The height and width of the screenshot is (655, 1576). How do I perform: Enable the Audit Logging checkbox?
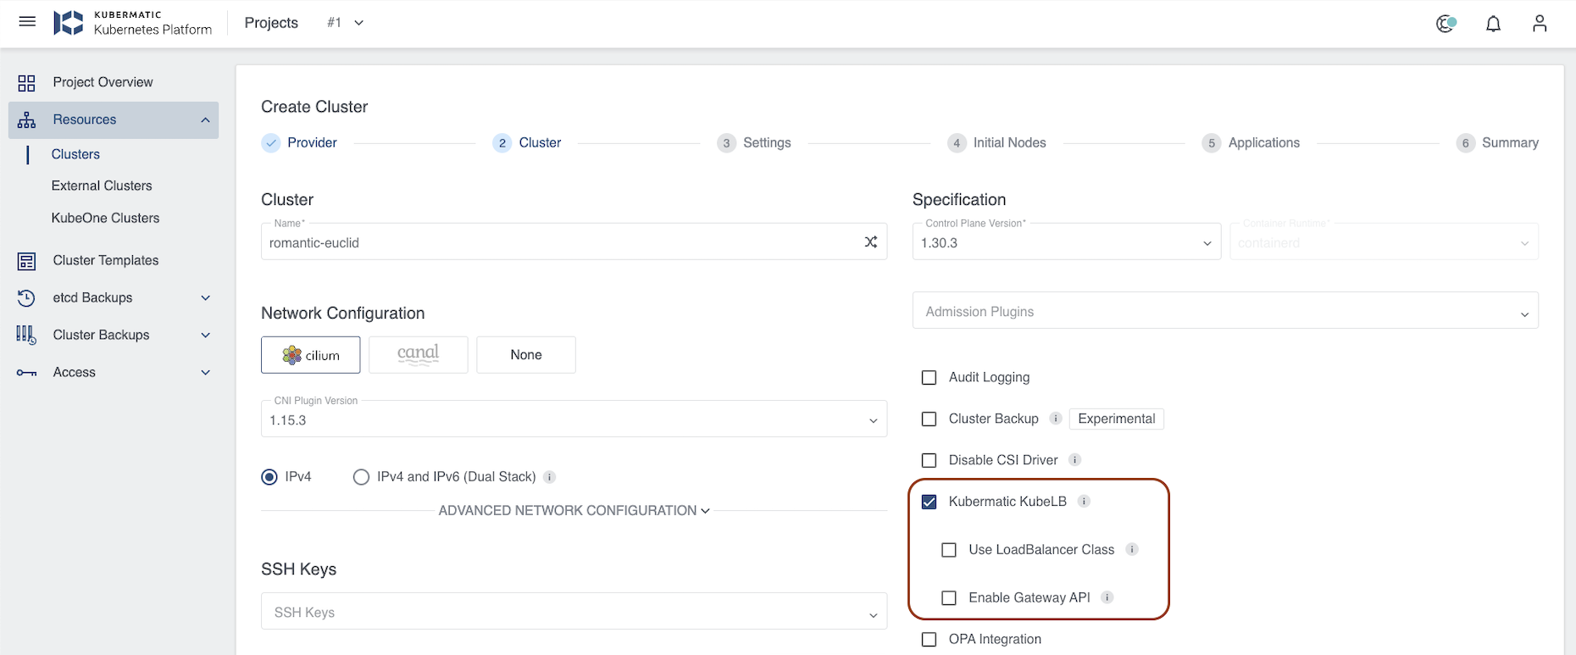[x=930, y=378]
